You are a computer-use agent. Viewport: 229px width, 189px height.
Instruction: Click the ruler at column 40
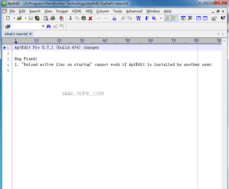tap(105, 41)
